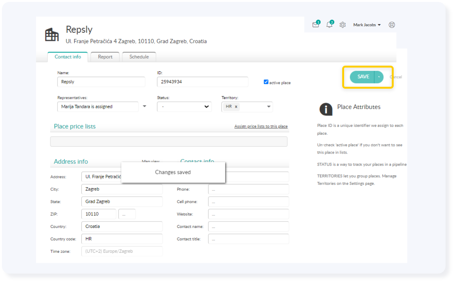Image resolution: width=455 pixels, height=283 pixels.
Task: Click the ID input field
Action: point(203,82)
